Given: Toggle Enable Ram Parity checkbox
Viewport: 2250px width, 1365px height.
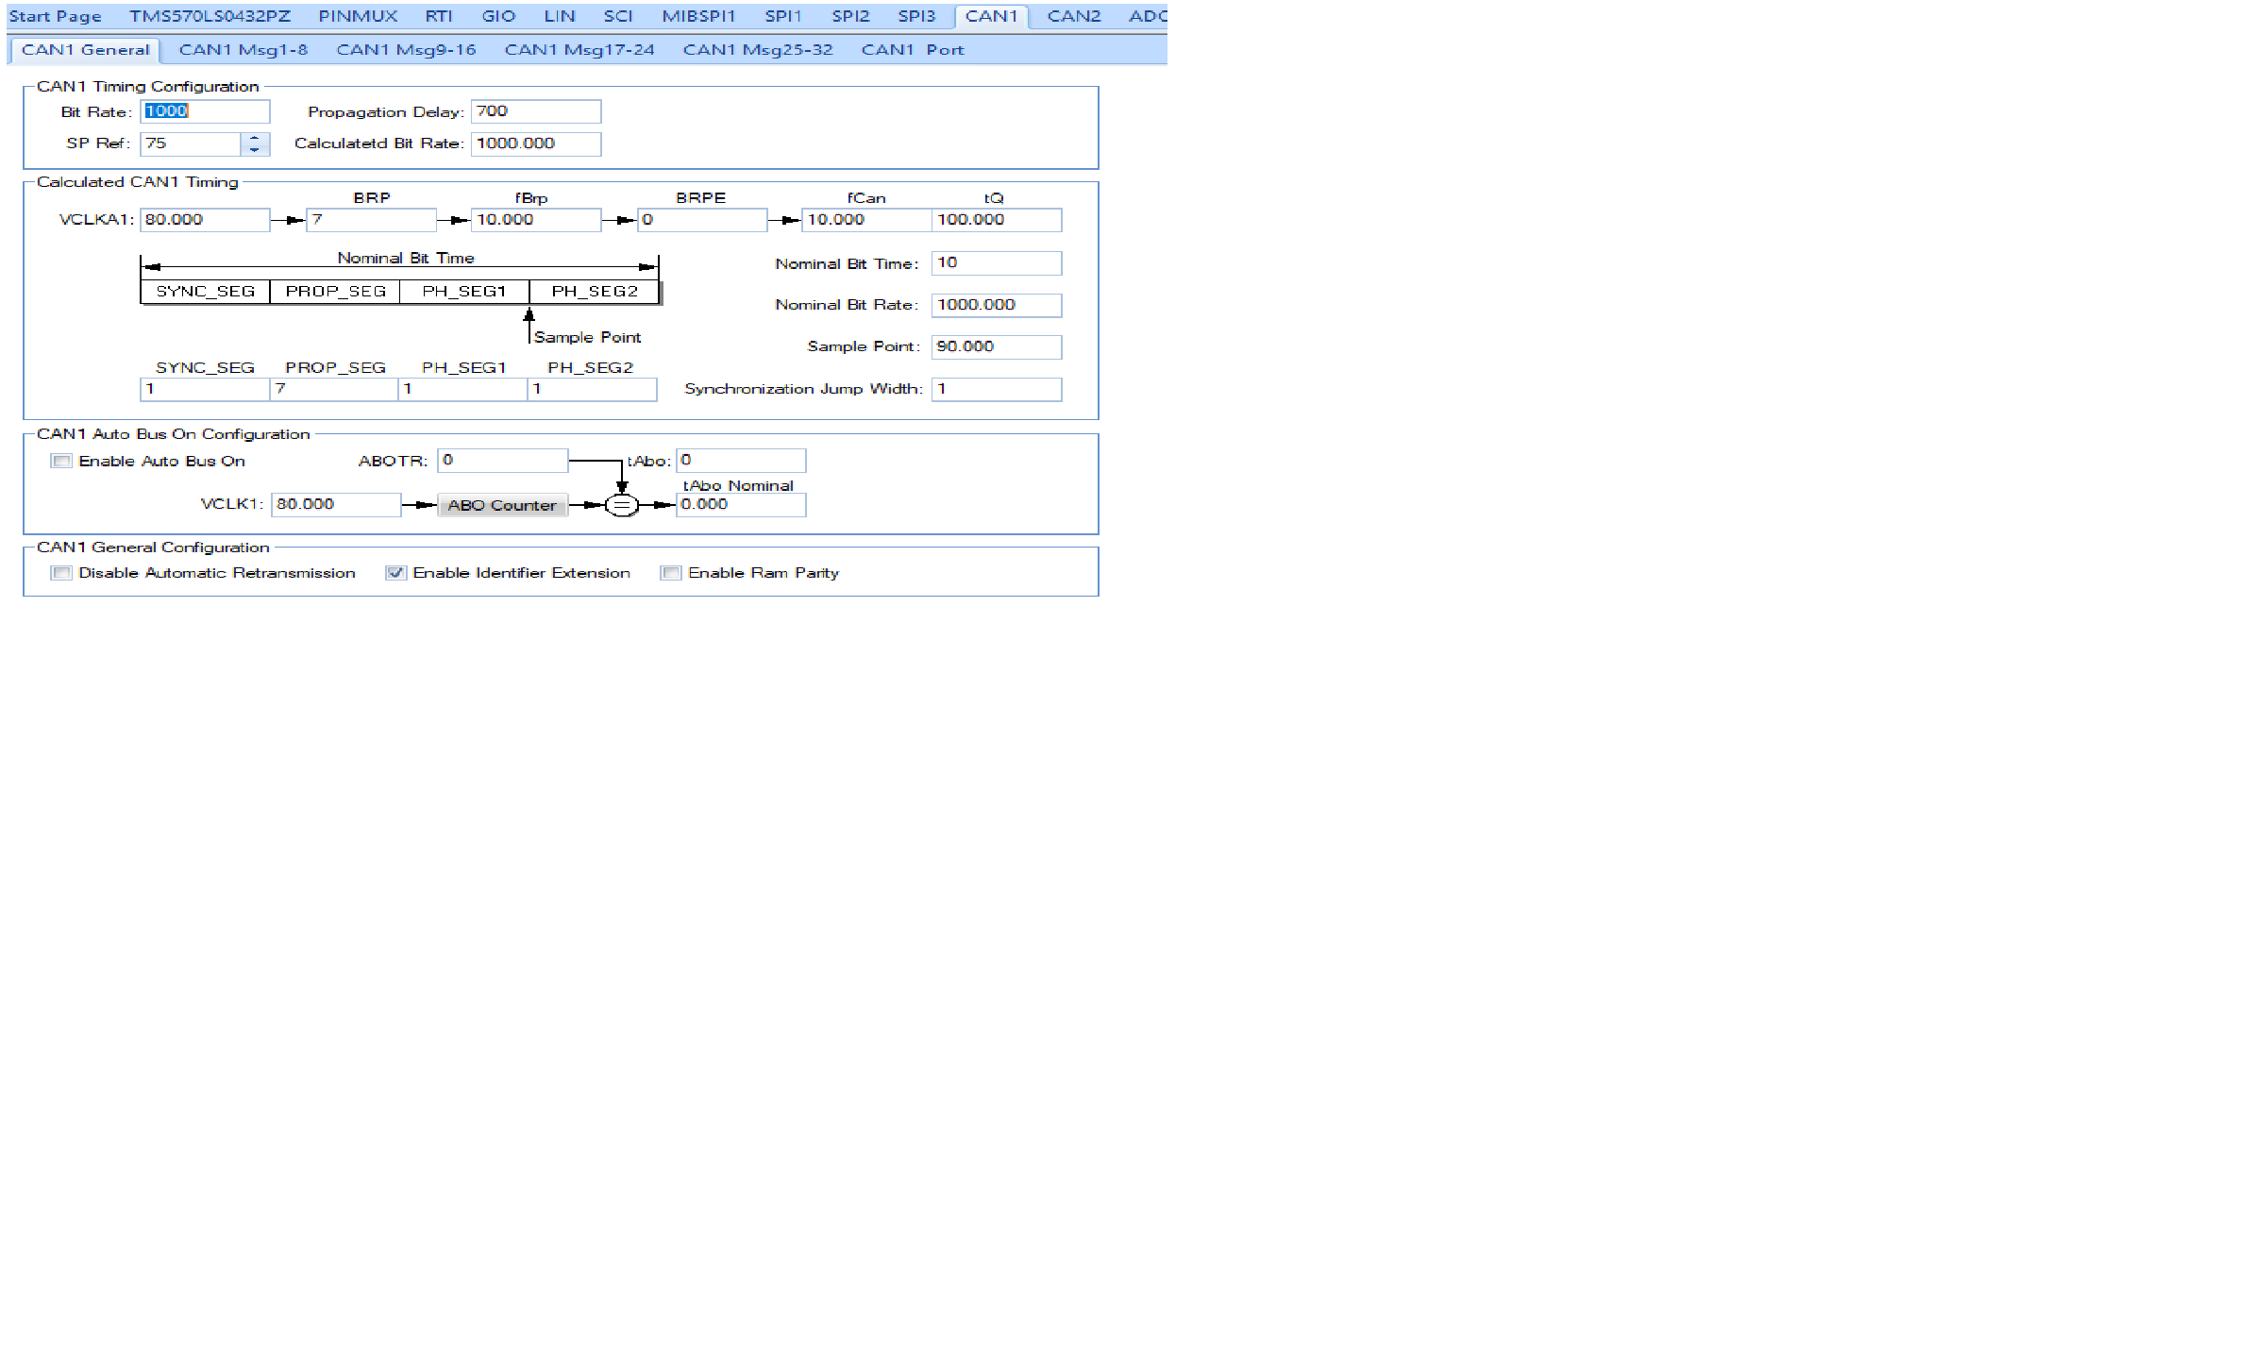Looking at the screenshot, I should pos(671,573).
